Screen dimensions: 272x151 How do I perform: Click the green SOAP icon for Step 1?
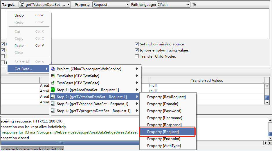click(53, 90)
